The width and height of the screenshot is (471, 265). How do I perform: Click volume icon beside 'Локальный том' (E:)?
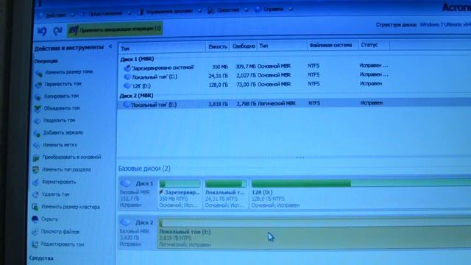click(x=127, y=105)
